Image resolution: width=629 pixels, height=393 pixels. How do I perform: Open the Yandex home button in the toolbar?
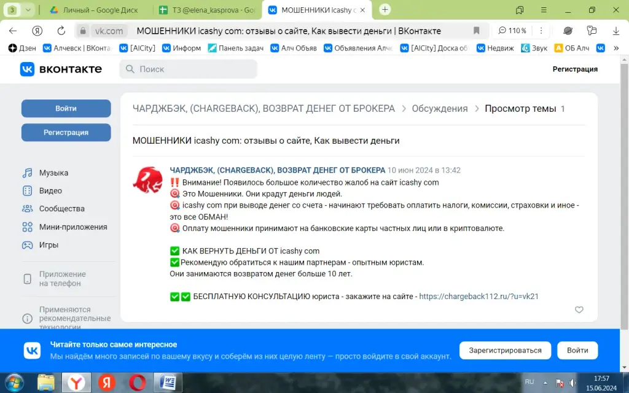click(37, 31)
